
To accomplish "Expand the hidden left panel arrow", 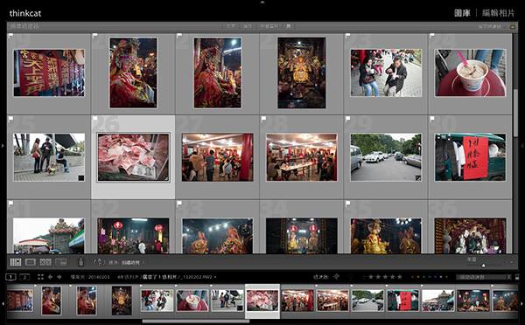I will 3,146.
